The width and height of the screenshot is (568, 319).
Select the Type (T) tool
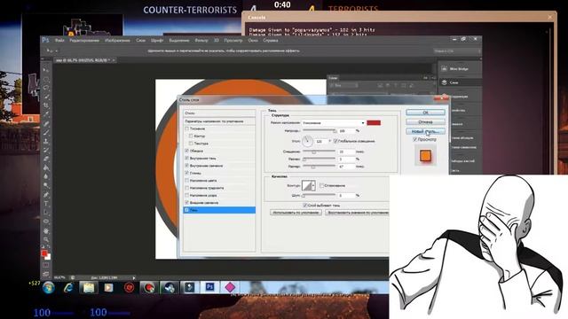(x=46, y=204)
